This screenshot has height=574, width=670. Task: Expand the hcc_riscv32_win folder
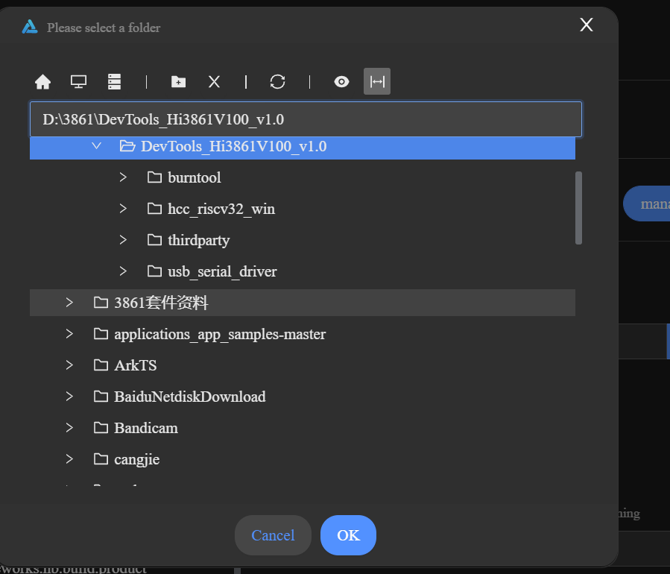click(124, 209)
